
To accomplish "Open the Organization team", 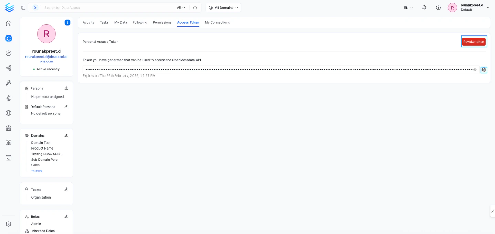I will (x=41, y=197).
